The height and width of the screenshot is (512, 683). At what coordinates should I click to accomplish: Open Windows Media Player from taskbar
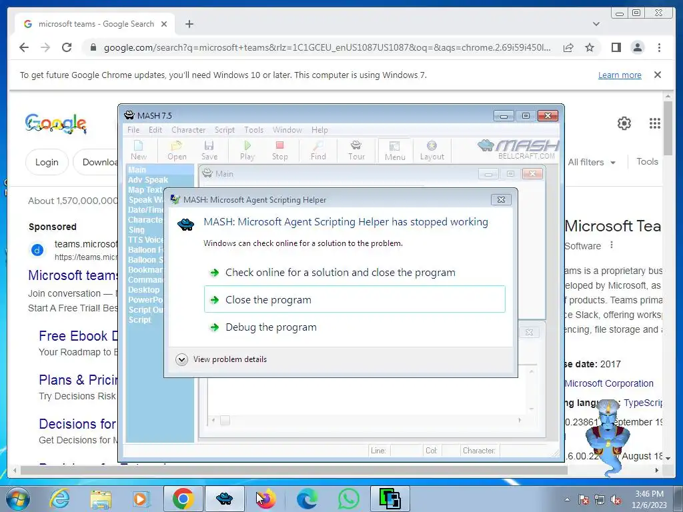click(x=140, y=499)
